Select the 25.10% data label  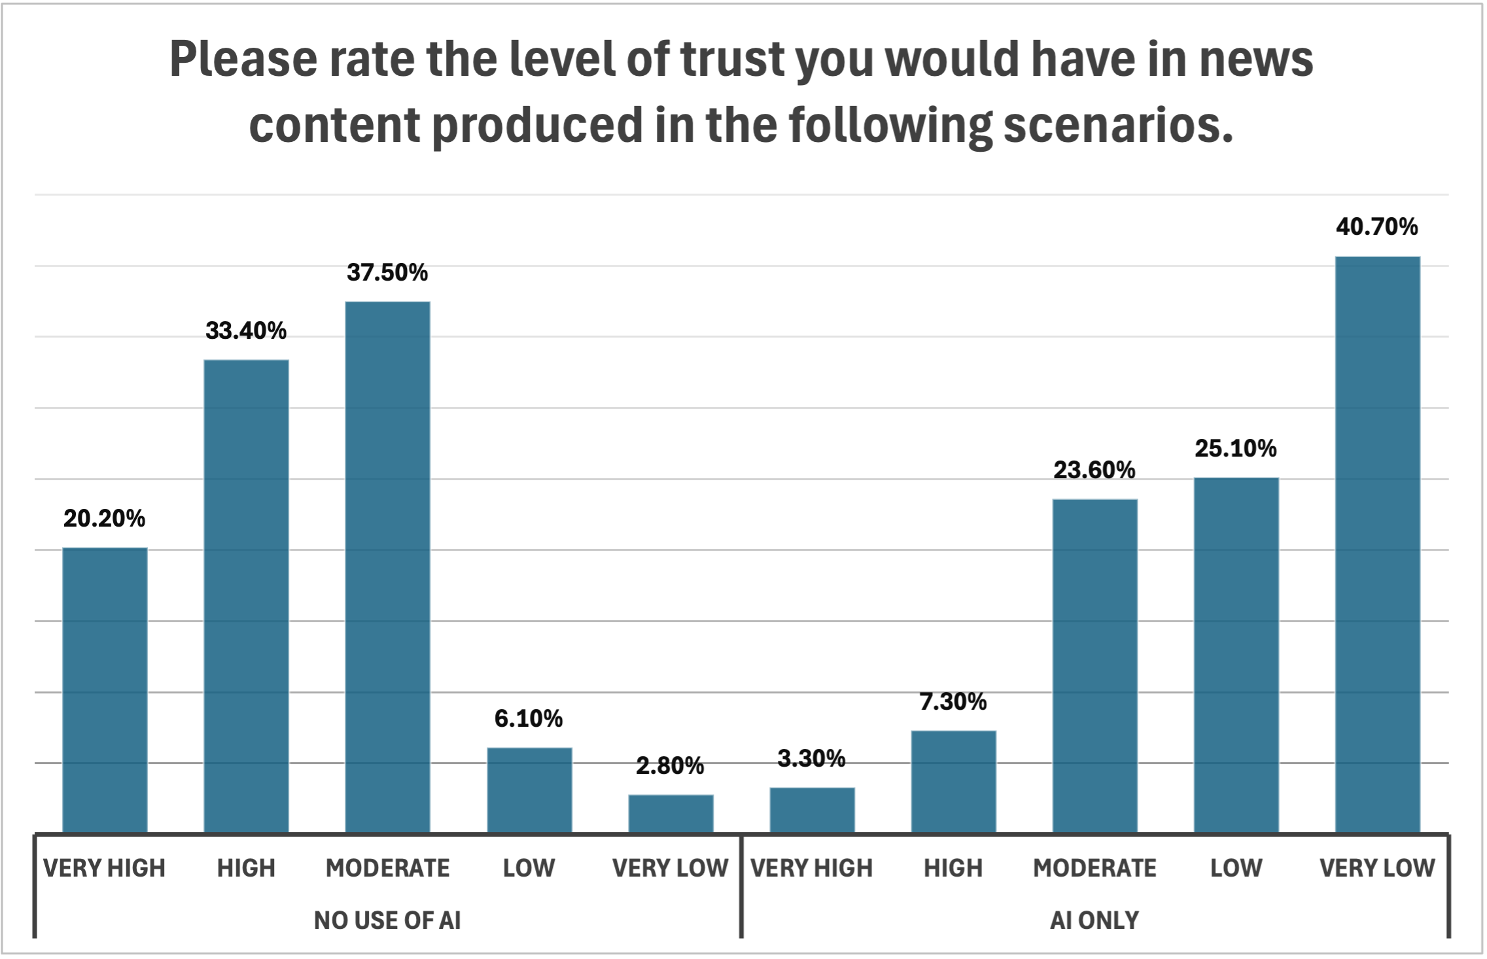[x=1236, y=448]
